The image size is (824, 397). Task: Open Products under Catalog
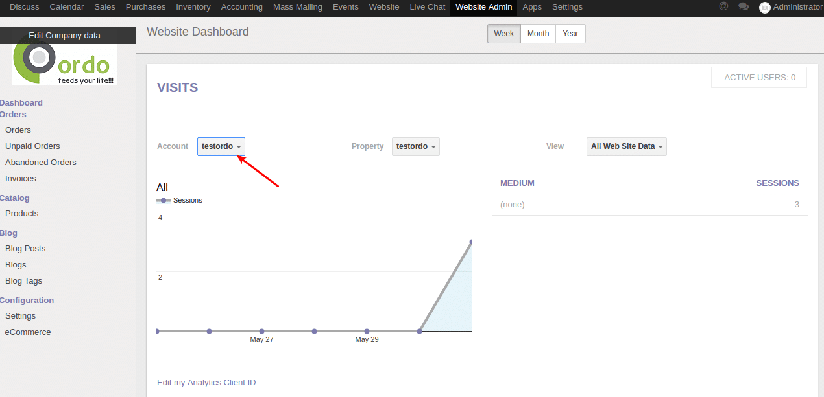22,214
